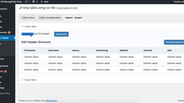Click the pencil edit icon beside table title
Viewport: 184px width, 103px height.
pos(21,8)
